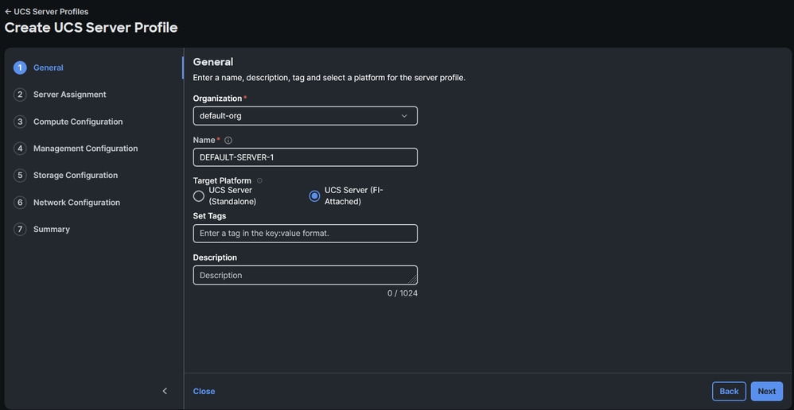Go back to UCS Server Profiles
The width and height of the screenshot is (794, 410).
(46, 12)
